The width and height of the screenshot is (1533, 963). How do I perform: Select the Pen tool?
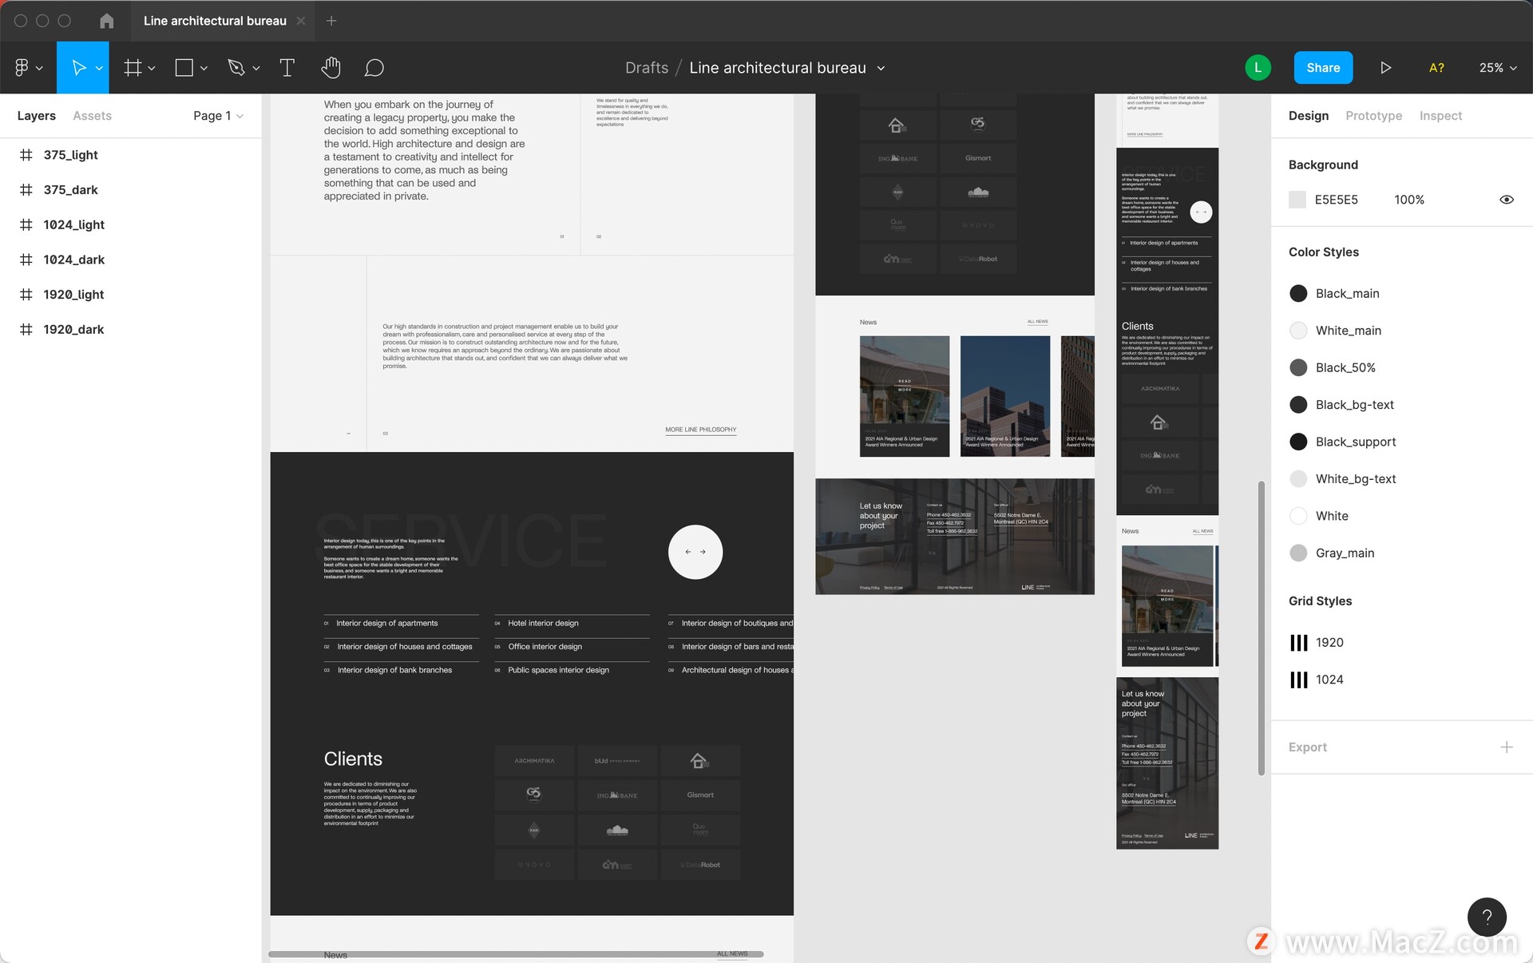tap(236, 68)
